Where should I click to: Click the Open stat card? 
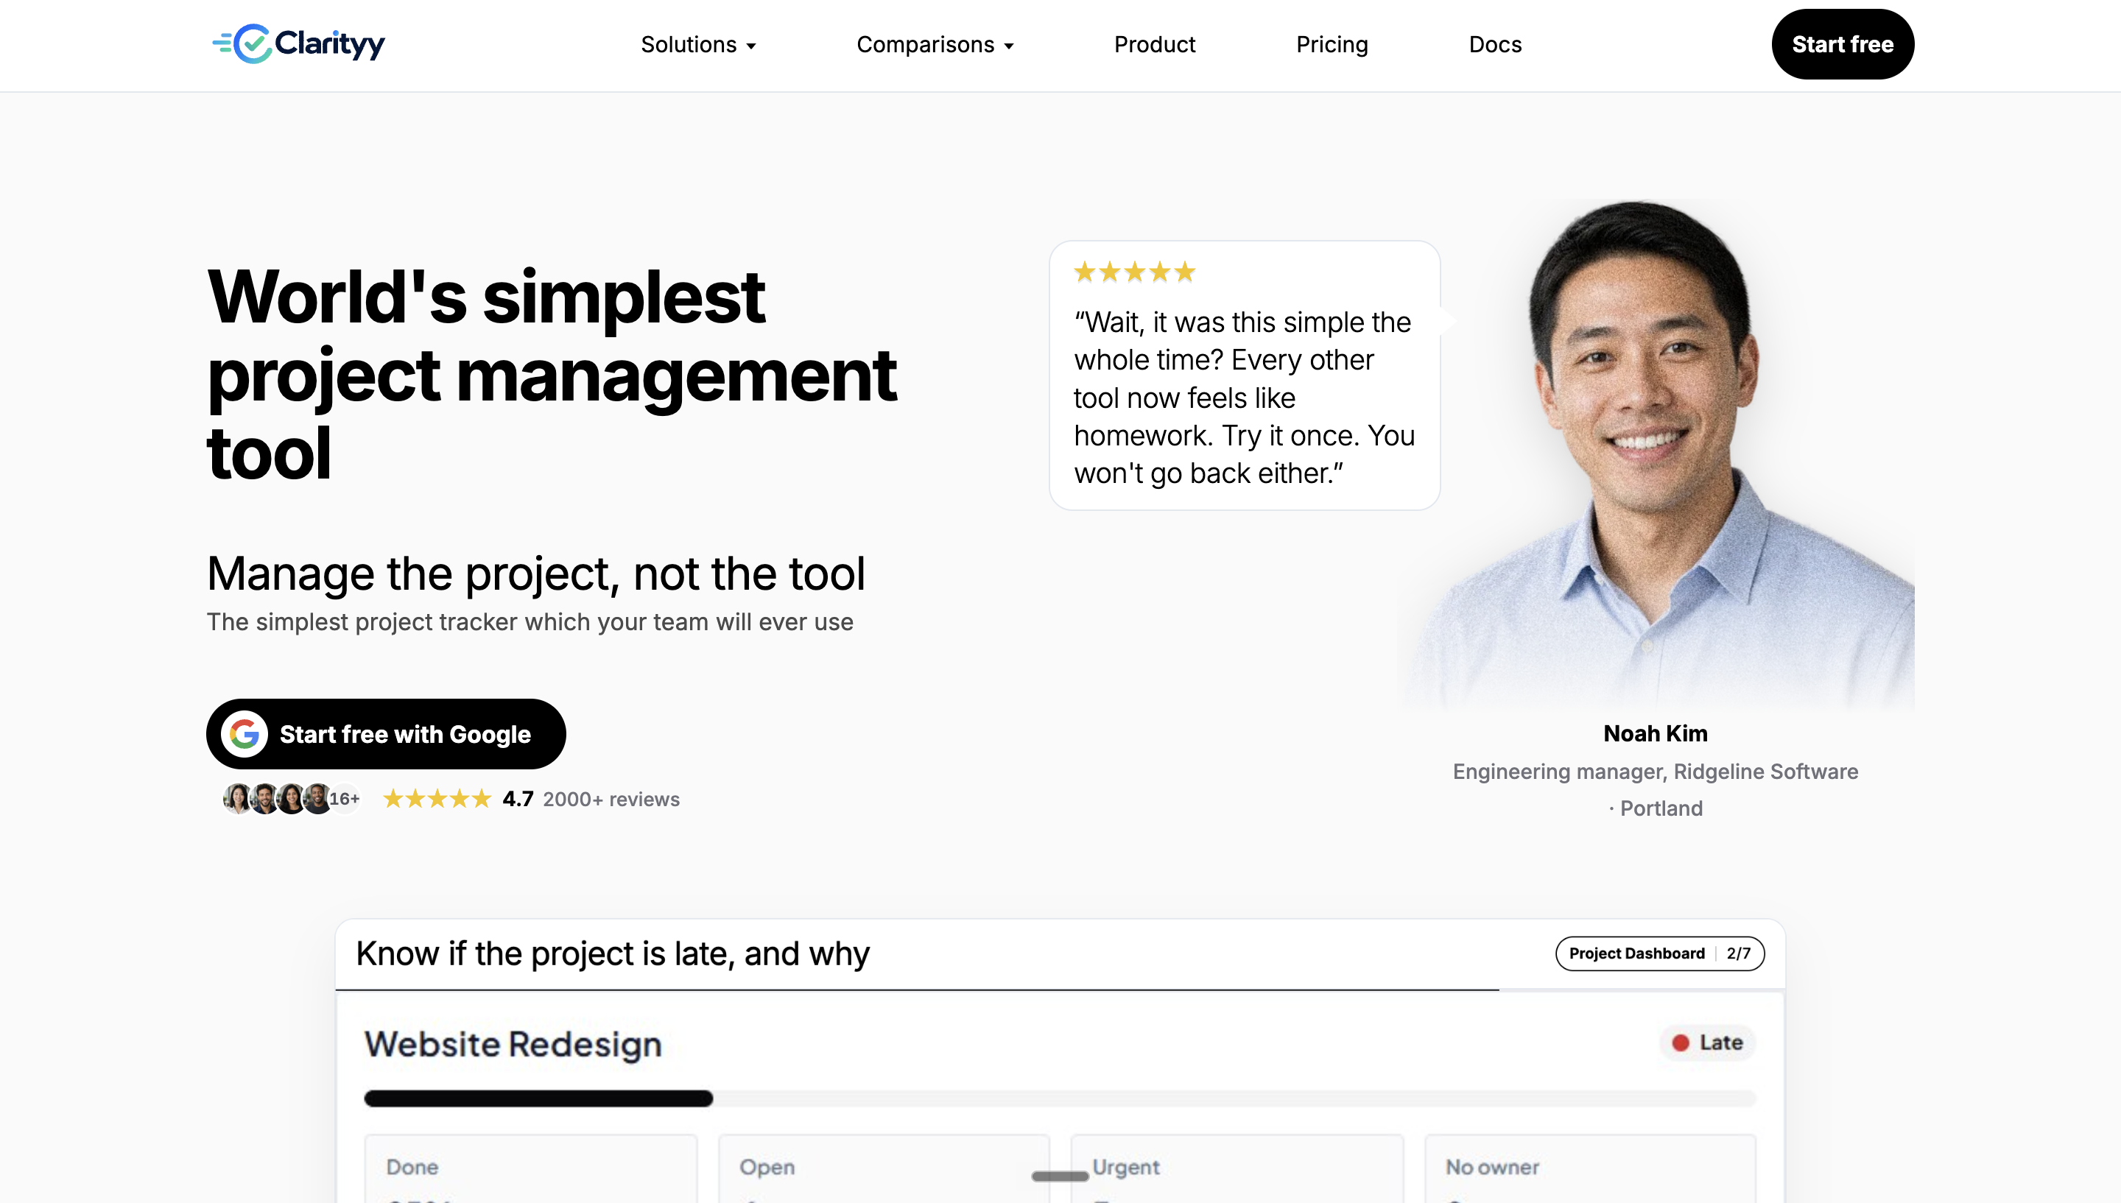click(x=884, y=1169)
